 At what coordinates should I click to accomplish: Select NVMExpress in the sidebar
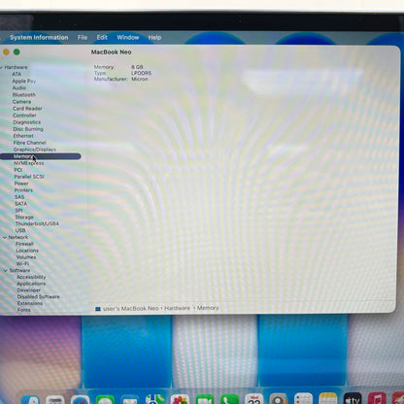(29, 163)
